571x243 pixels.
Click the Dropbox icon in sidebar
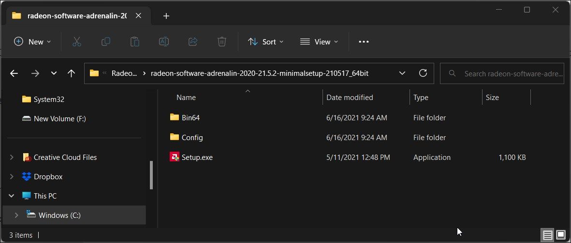[27, 176]
